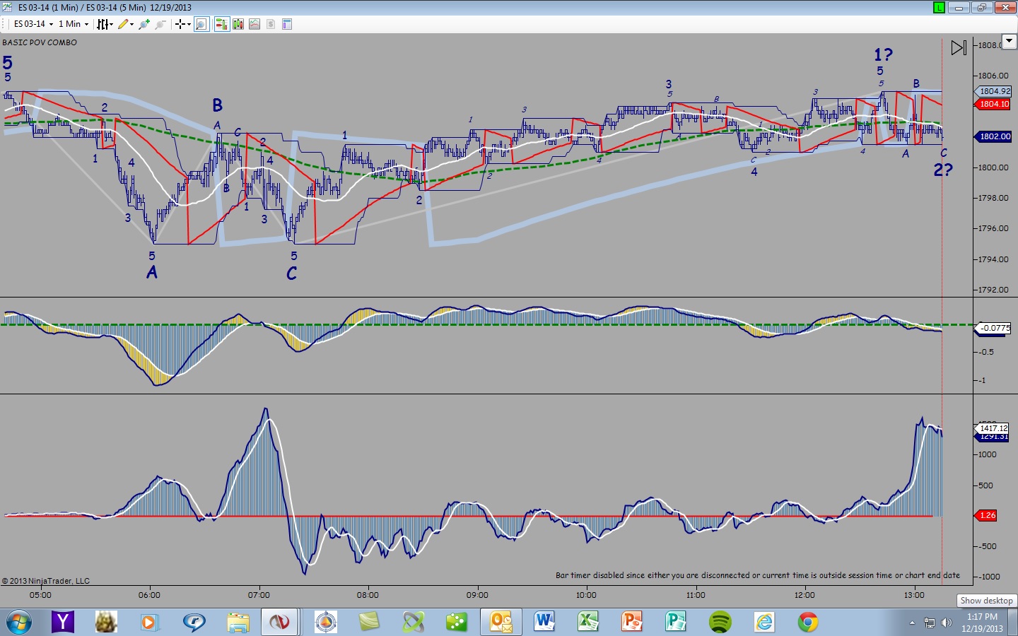Toggle the Chart Trader panel icon
The image size is (1018, 636).
tap(221, 24)
